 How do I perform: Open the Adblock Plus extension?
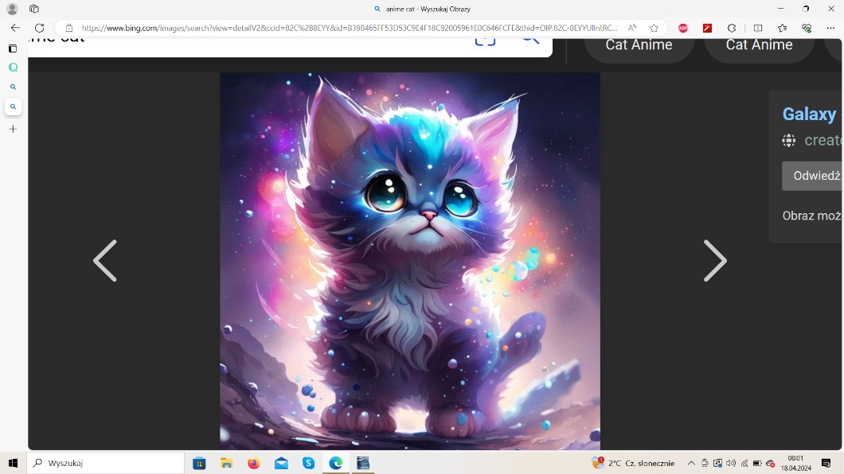tap(683, 28)
